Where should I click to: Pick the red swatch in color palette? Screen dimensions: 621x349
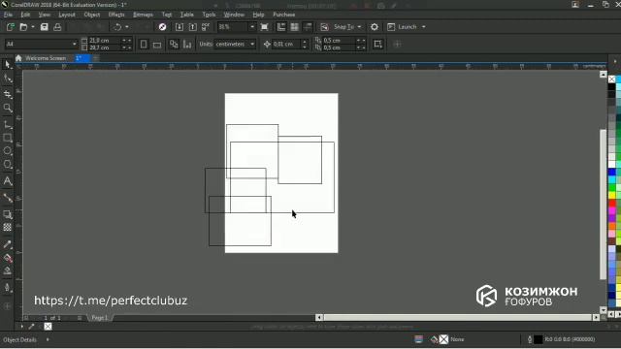click(x=612, y=203)
